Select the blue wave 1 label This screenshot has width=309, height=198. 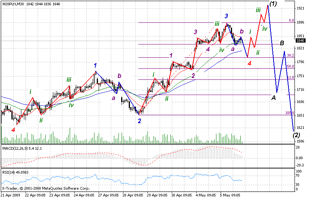(x=95, y=65)
